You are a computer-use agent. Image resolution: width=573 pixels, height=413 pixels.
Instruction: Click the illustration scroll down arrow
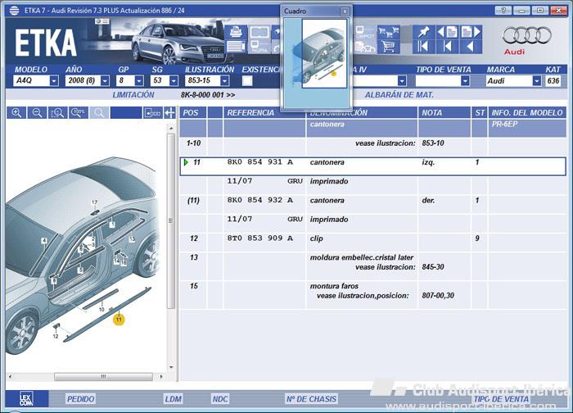click(x=171, y=367)
